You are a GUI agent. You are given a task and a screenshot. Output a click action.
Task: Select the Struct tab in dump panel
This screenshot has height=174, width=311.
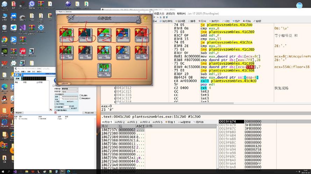tap(199, 122)
